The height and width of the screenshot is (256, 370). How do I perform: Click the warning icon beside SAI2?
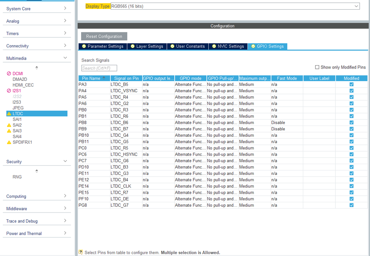9,125
